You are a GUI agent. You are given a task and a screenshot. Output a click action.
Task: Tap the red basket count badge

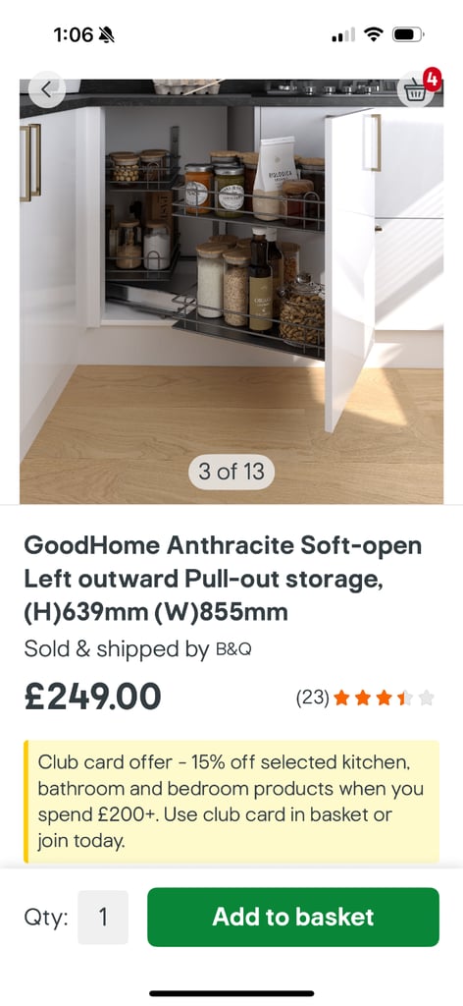(x=433, y=79)
